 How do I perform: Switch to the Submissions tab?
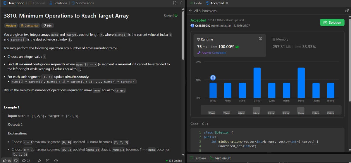82,3
